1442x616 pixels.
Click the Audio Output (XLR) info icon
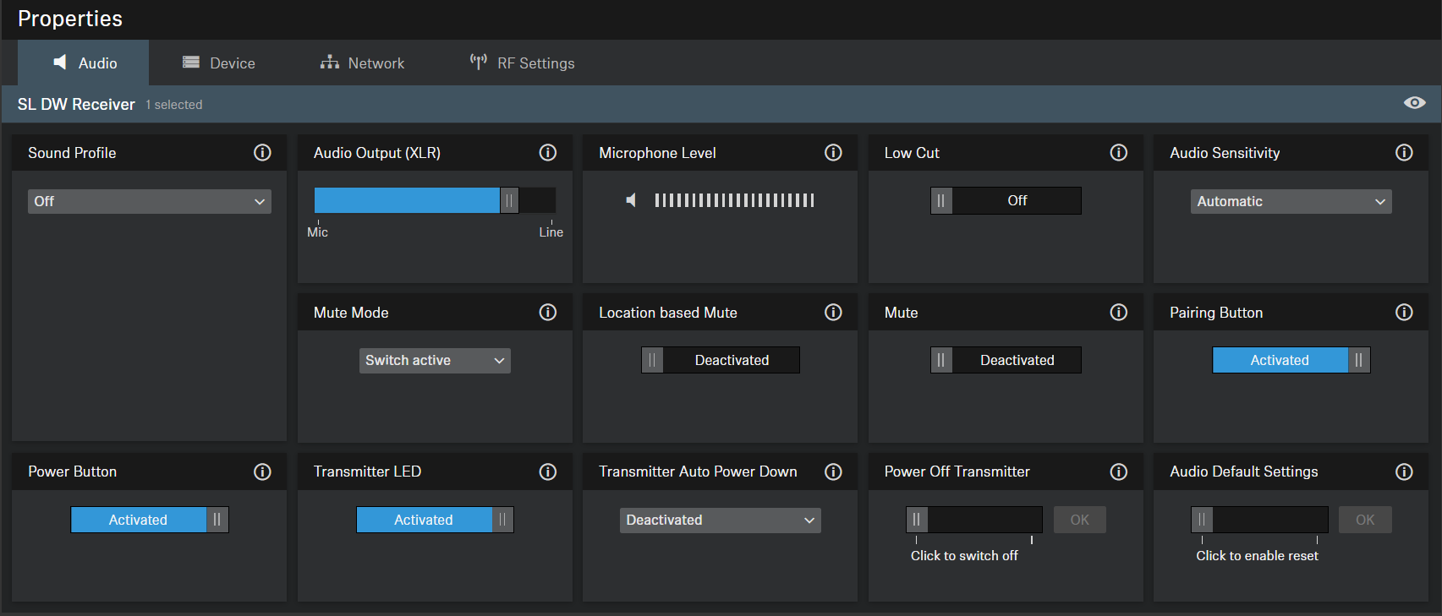click(548, 152)
